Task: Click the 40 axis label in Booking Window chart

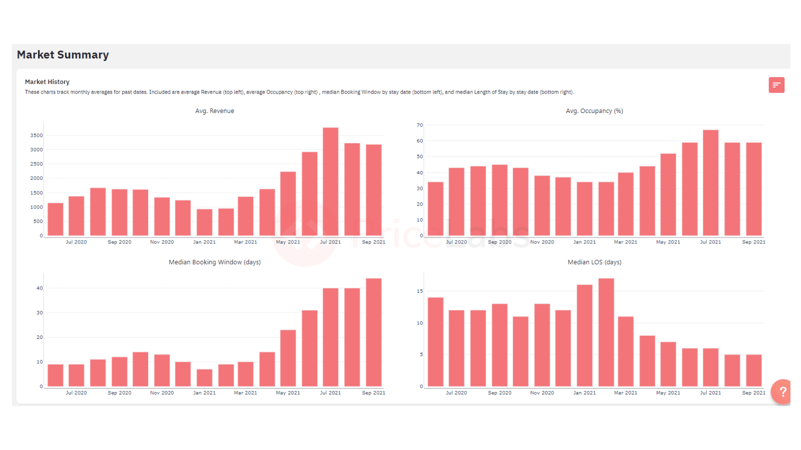Action: tap(40, 288)
